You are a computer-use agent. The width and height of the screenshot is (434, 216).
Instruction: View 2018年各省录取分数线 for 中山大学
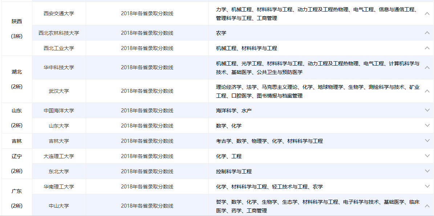(147, 206)
